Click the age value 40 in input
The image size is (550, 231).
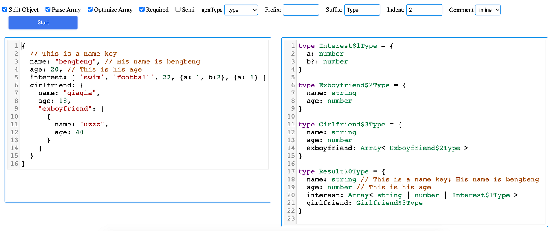pyautogui.click(x=79, y=132)
